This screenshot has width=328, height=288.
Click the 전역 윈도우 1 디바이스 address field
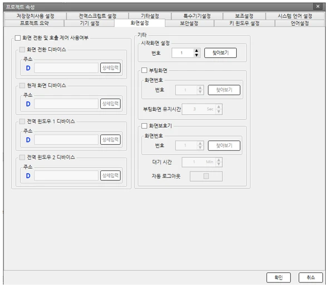pyautogui.click(x=66, y=140)
